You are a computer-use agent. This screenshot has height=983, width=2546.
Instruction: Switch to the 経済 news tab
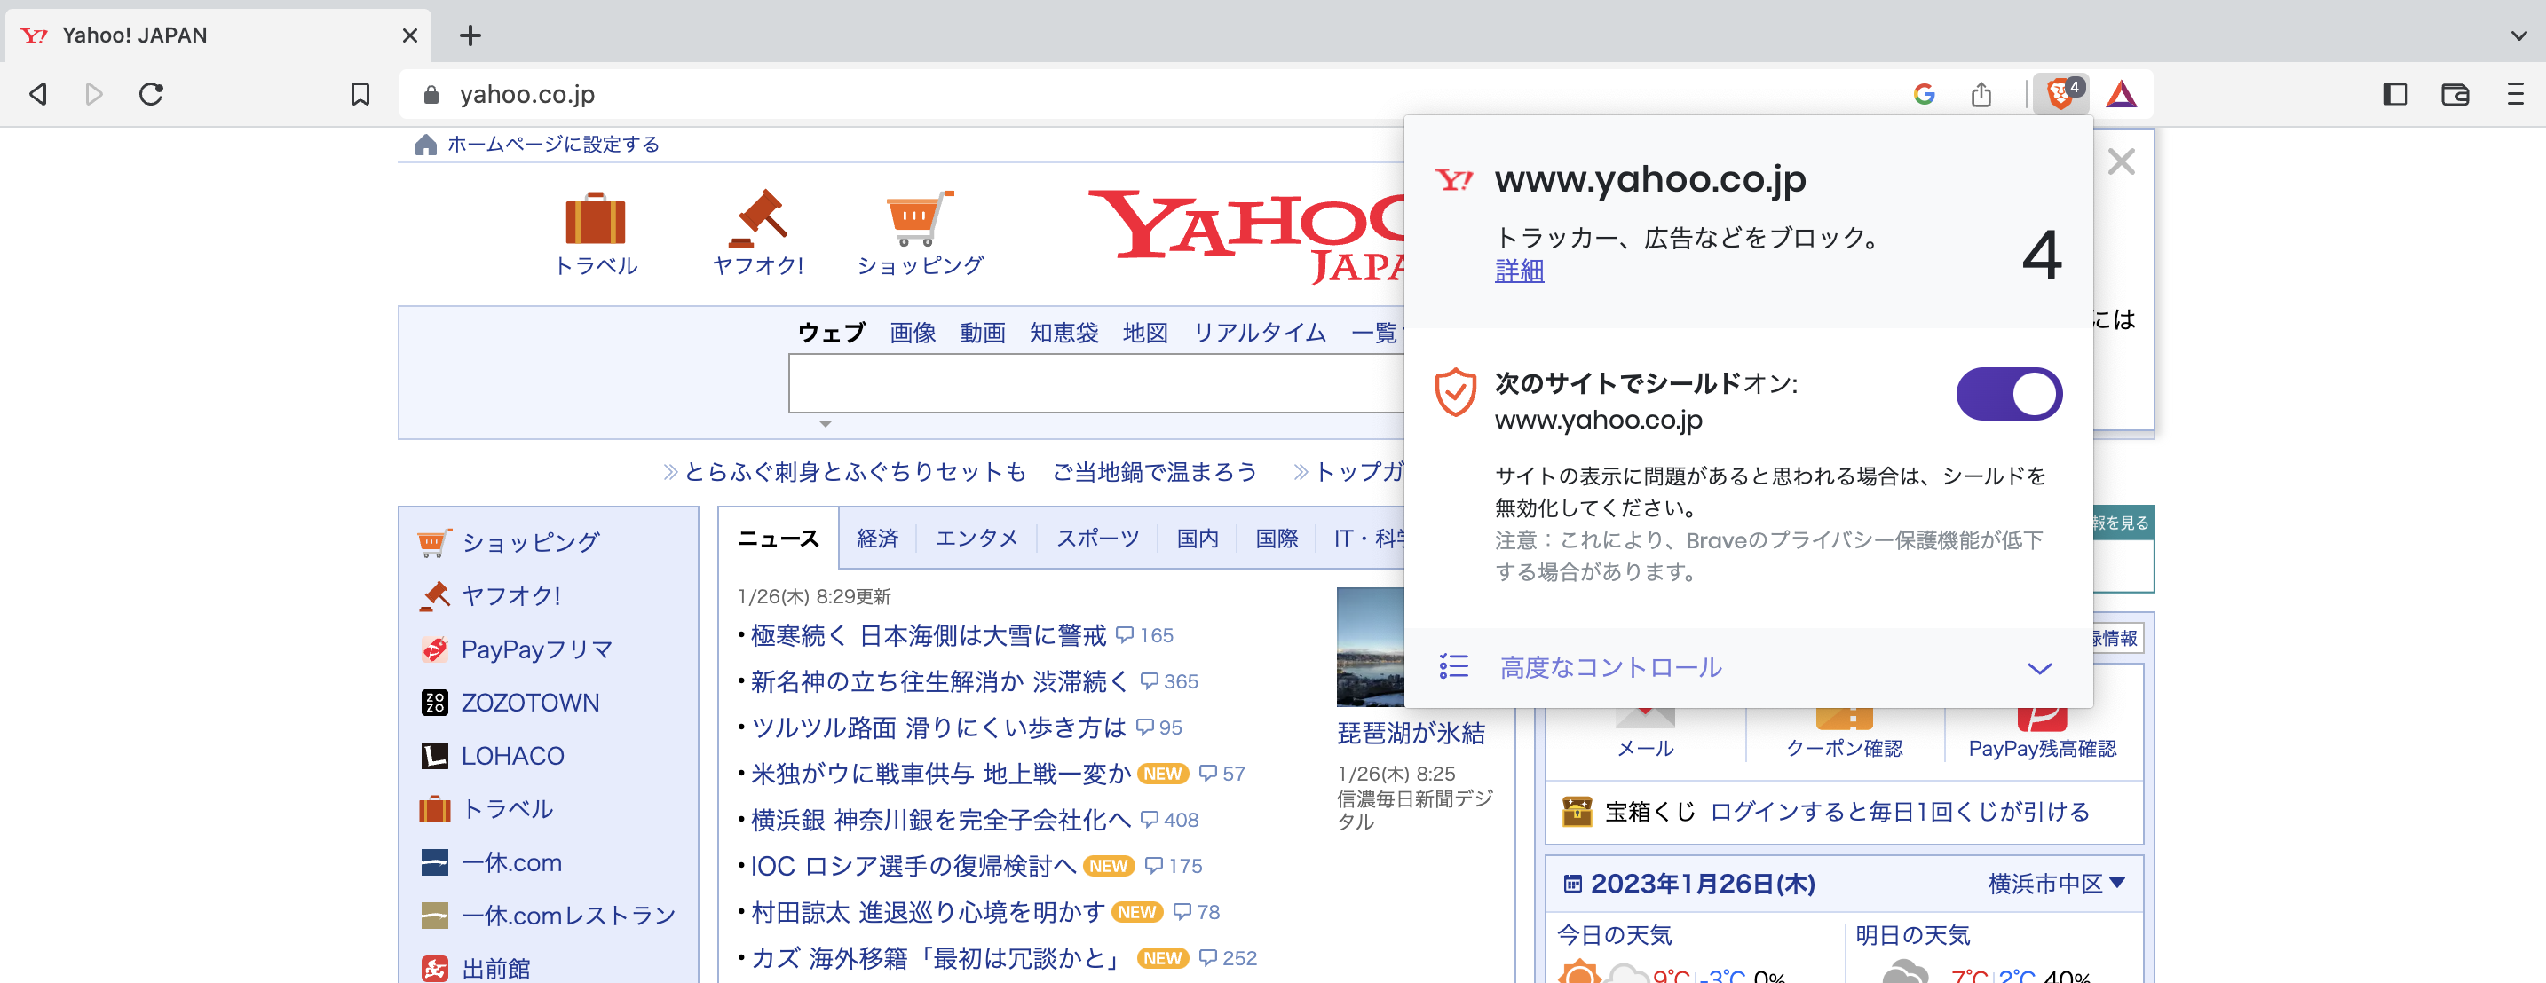[878, 539]
